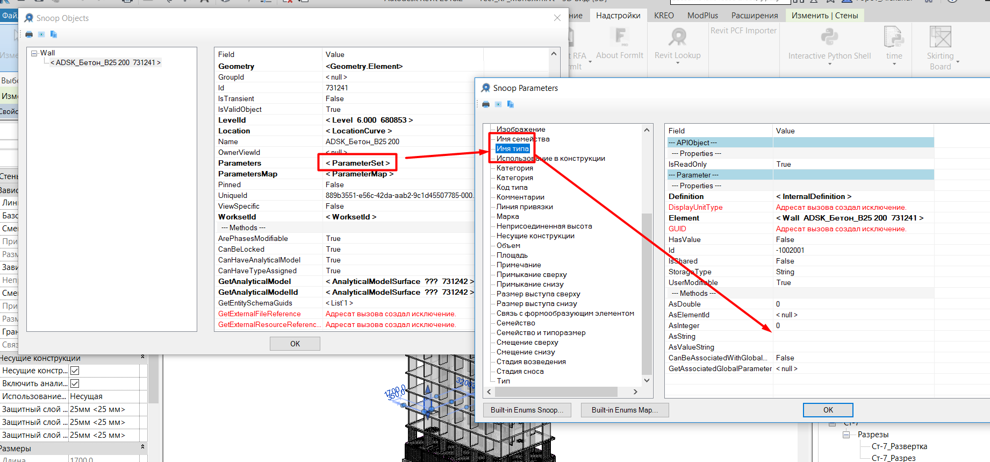Close the Snoop Objects dialog
Image resolution: width=990 pixels, height=462 pixels.
pos(557,18)
